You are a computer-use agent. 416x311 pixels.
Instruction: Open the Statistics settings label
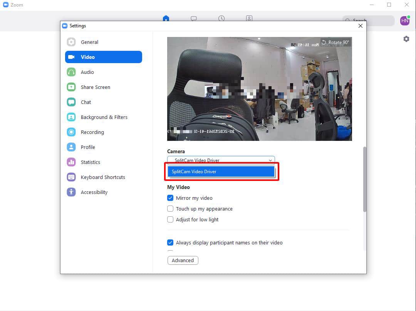pos(91,162)
